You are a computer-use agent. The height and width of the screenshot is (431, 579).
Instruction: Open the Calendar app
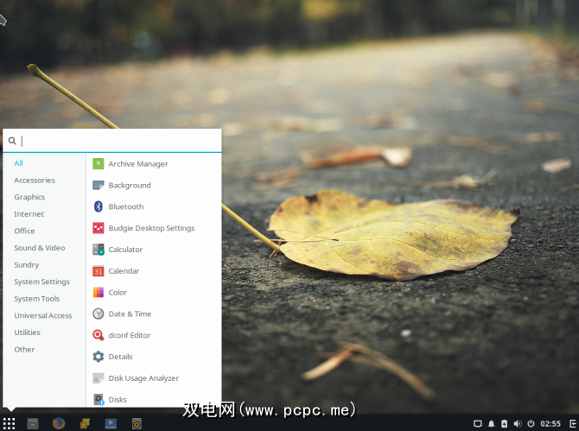pyautogui.click(x=123, y=271)
